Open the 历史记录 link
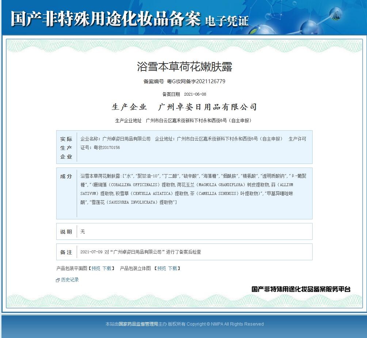This screenshot has width=367, height=338. [x=70, y=280]
